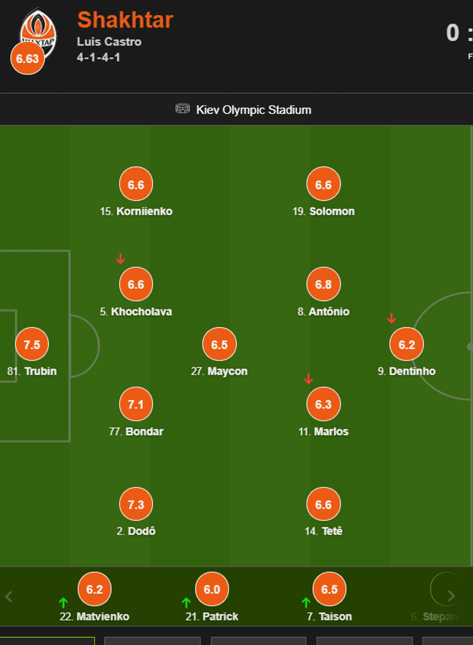
Task: Open the Shakhtar team name link
Action: (x=125, y=20)
